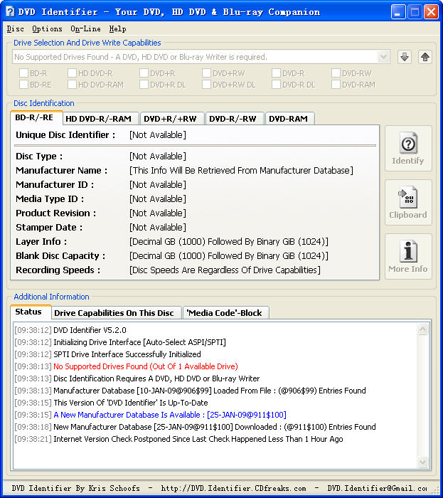Open the On-Line menu
443x498 pixels.
coord(85,29)
